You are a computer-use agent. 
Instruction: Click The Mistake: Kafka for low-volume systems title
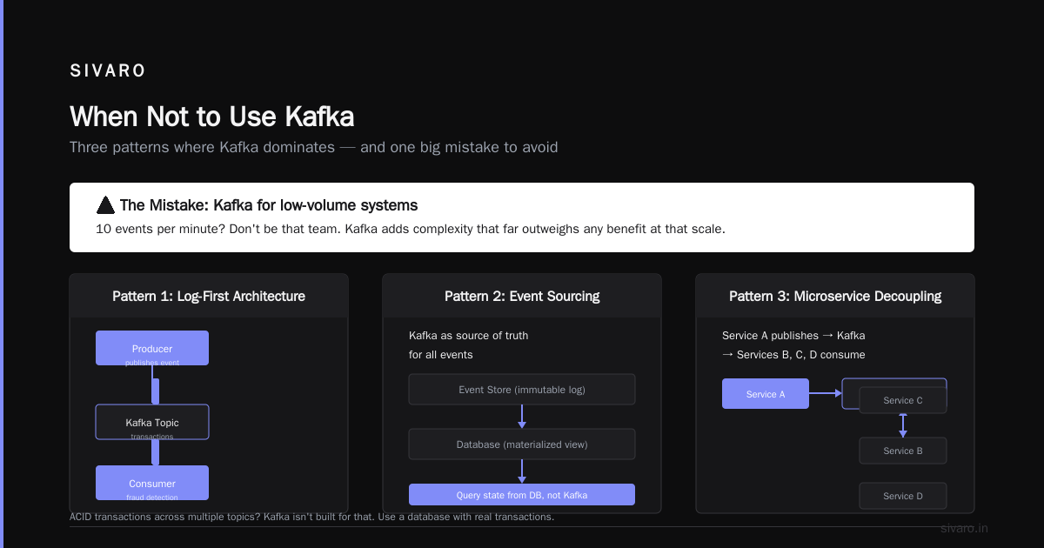[x=269, y=205]
